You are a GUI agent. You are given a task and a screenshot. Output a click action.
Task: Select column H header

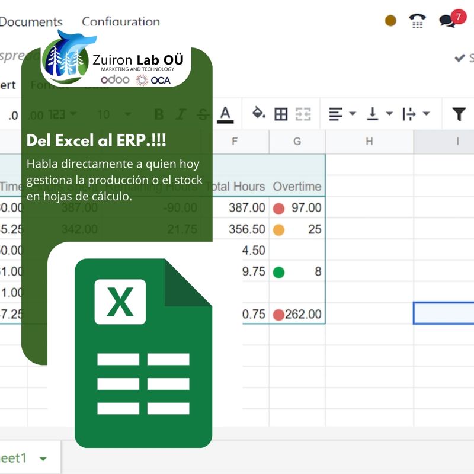pos(369,142)
